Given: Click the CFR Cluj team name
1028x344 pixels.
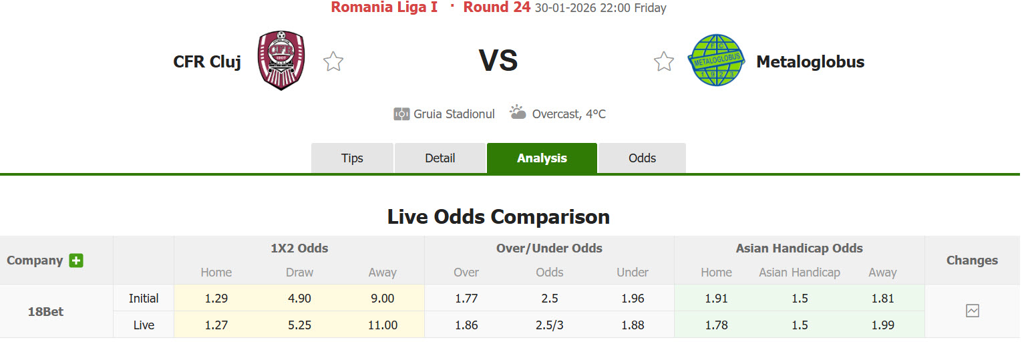Looking at the screenshot, I should point(207,62).
